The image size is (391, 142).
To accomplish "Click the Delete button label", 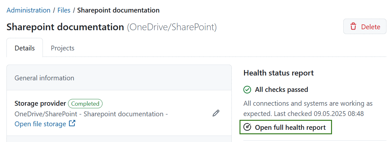I will pyautogui.click(x=371, y=27).
